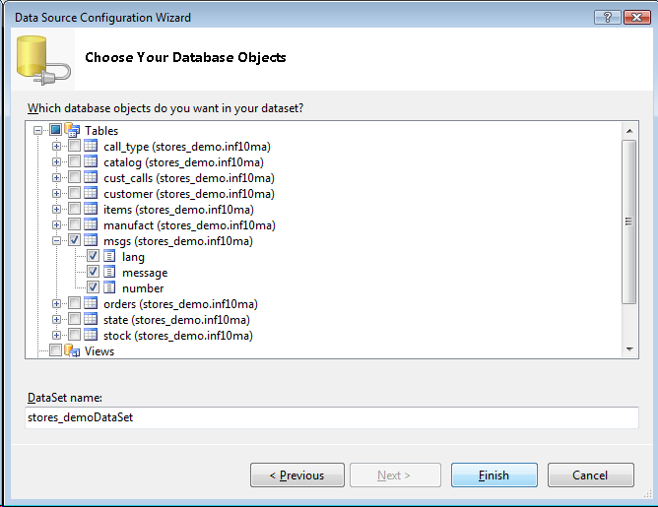Click the Finish button
Viewport: 658px width, 507px height.
[x=493, y=475]
